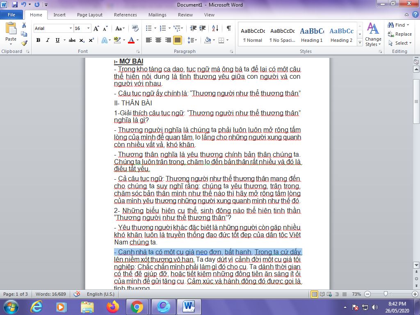Toggle Justify alignment

pos(177,40)
